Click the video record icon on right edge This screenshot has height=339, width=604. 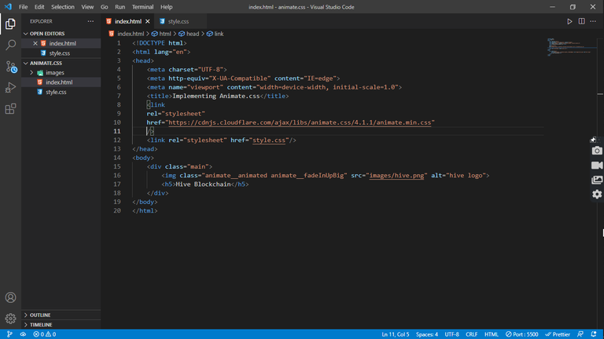(597, 166)
